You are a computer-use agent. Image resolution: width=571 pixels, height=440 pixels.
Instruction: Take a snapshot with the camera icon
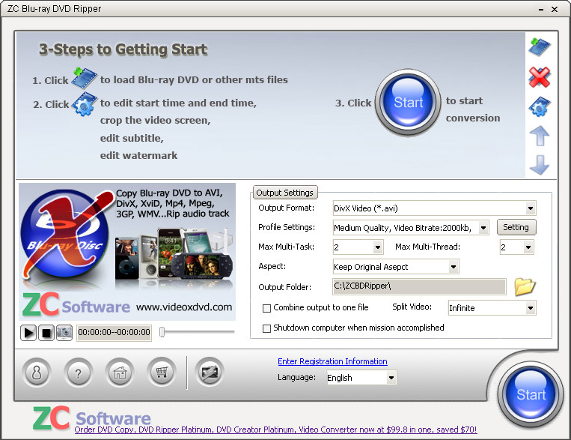[64, 333]
